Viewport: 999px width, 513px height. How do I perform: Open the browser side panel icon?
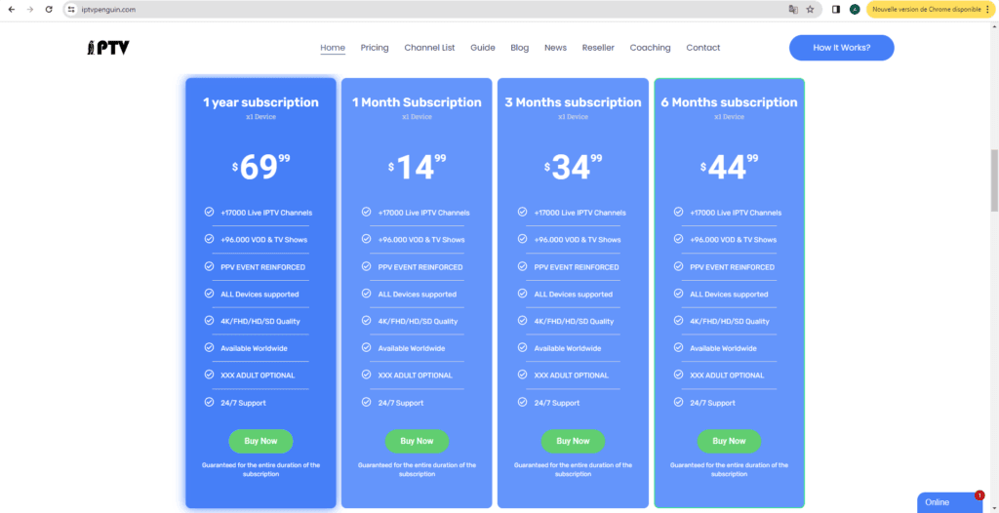pyautogui.click(x=836, y=9)
